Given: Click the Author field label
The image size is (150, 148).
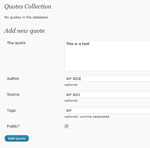Looking at the screenshot, I should click(13, 79).
